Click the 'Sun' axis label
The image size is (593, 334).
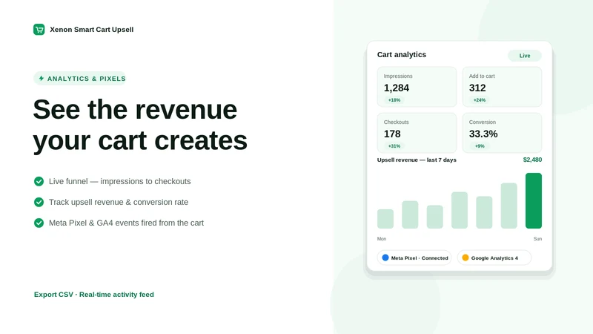(538, 239)
